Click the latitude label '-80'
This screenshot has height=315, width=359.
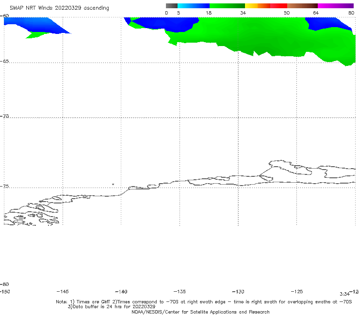click(4, 284)
